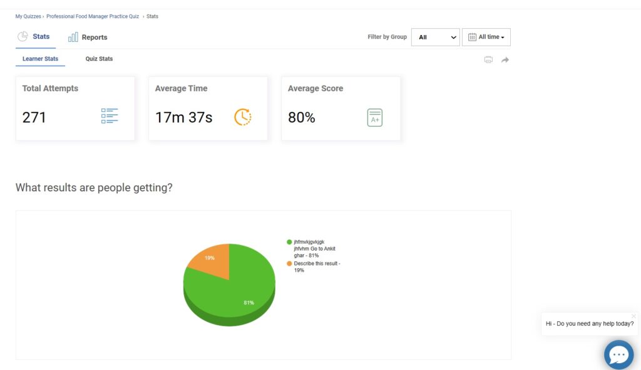Click the orange legend swatch

(289, 263)
